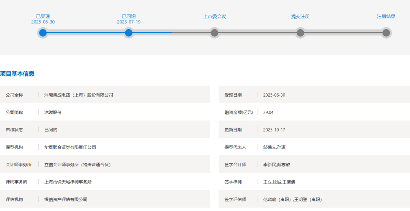Viewport: 410px width, 211px height.
Task: Click the update date value 2025-10-17
Action: click(x=274, y=130)
